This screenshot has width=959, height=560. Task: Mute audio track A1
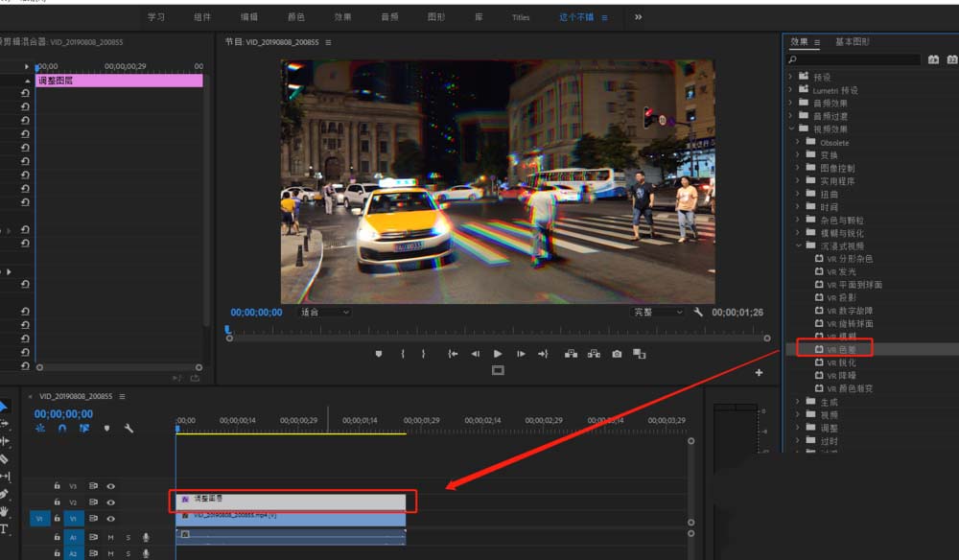[x=110, y=538]
